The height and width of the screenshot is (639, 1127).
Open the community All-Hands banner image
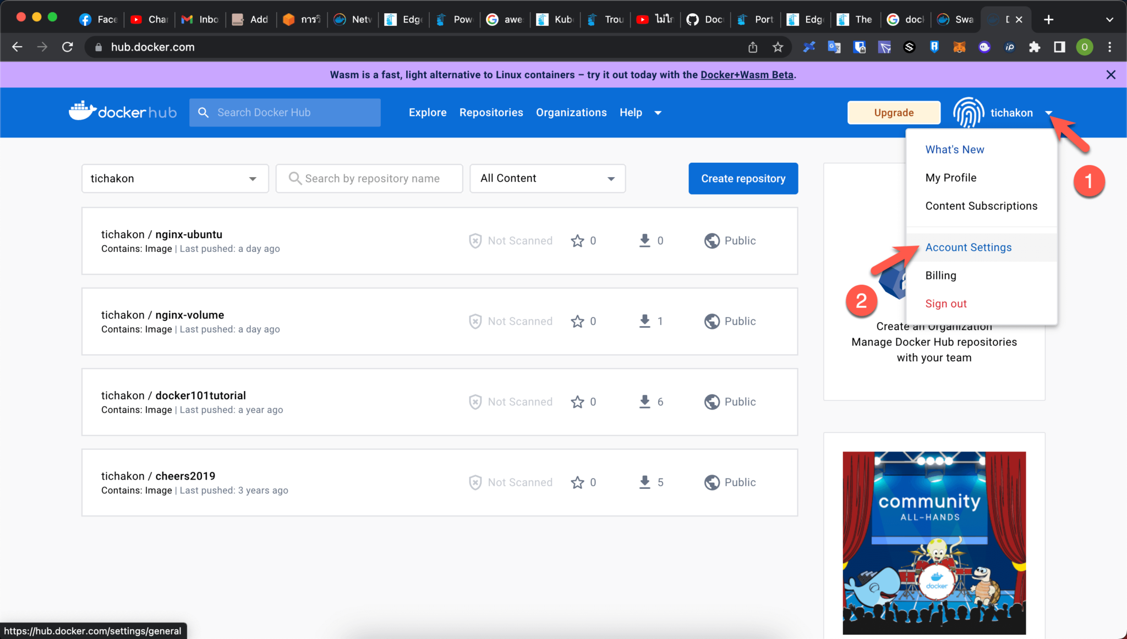pos(934,542)
